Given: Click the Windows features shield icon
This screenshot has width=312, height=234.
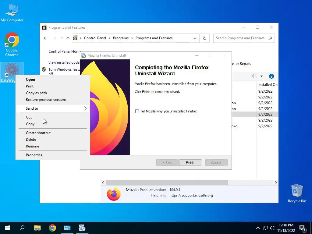Looking at the screenshot, I should [x=44, y=69].
